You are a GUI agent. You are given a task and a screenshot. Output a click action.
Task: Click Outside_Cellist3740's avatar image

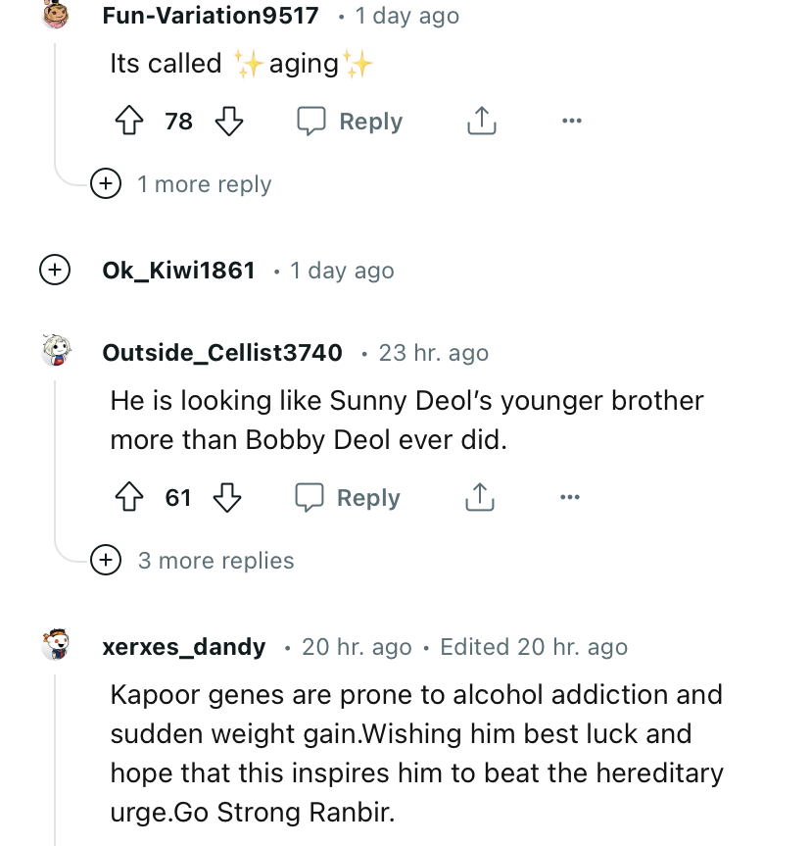coord(56,350)
